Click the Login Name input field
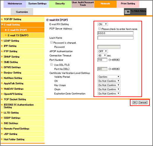The width and height of the screenshot is (153, 146). (115, 38)
